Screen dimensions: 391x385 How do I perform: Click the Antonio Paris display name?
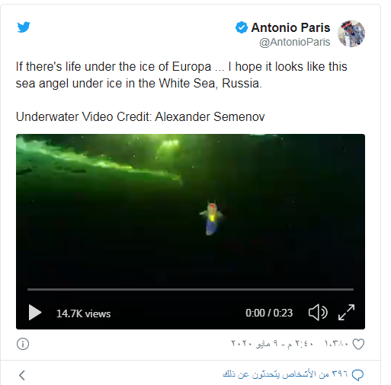point(290,27)
